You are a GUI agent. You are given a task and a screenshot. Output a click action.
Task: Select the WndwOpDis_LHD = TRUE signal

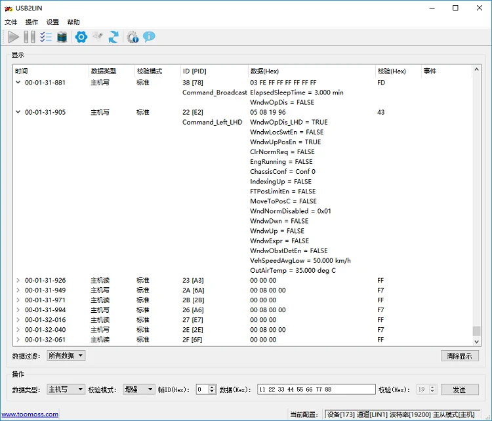(x=289, y=122)
